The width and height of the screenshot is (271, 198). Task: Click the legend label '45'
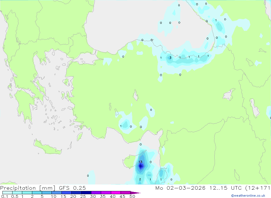122,196
